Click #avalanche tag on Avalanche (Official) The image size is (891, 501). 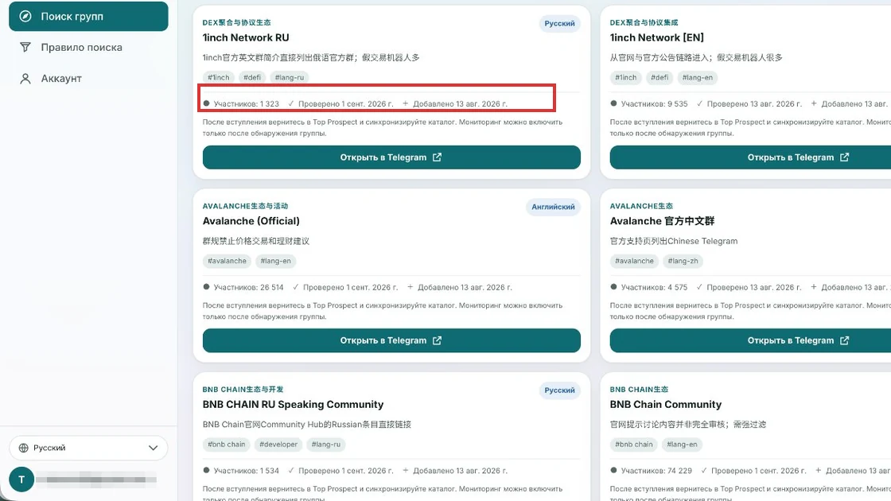pos(228,261)
